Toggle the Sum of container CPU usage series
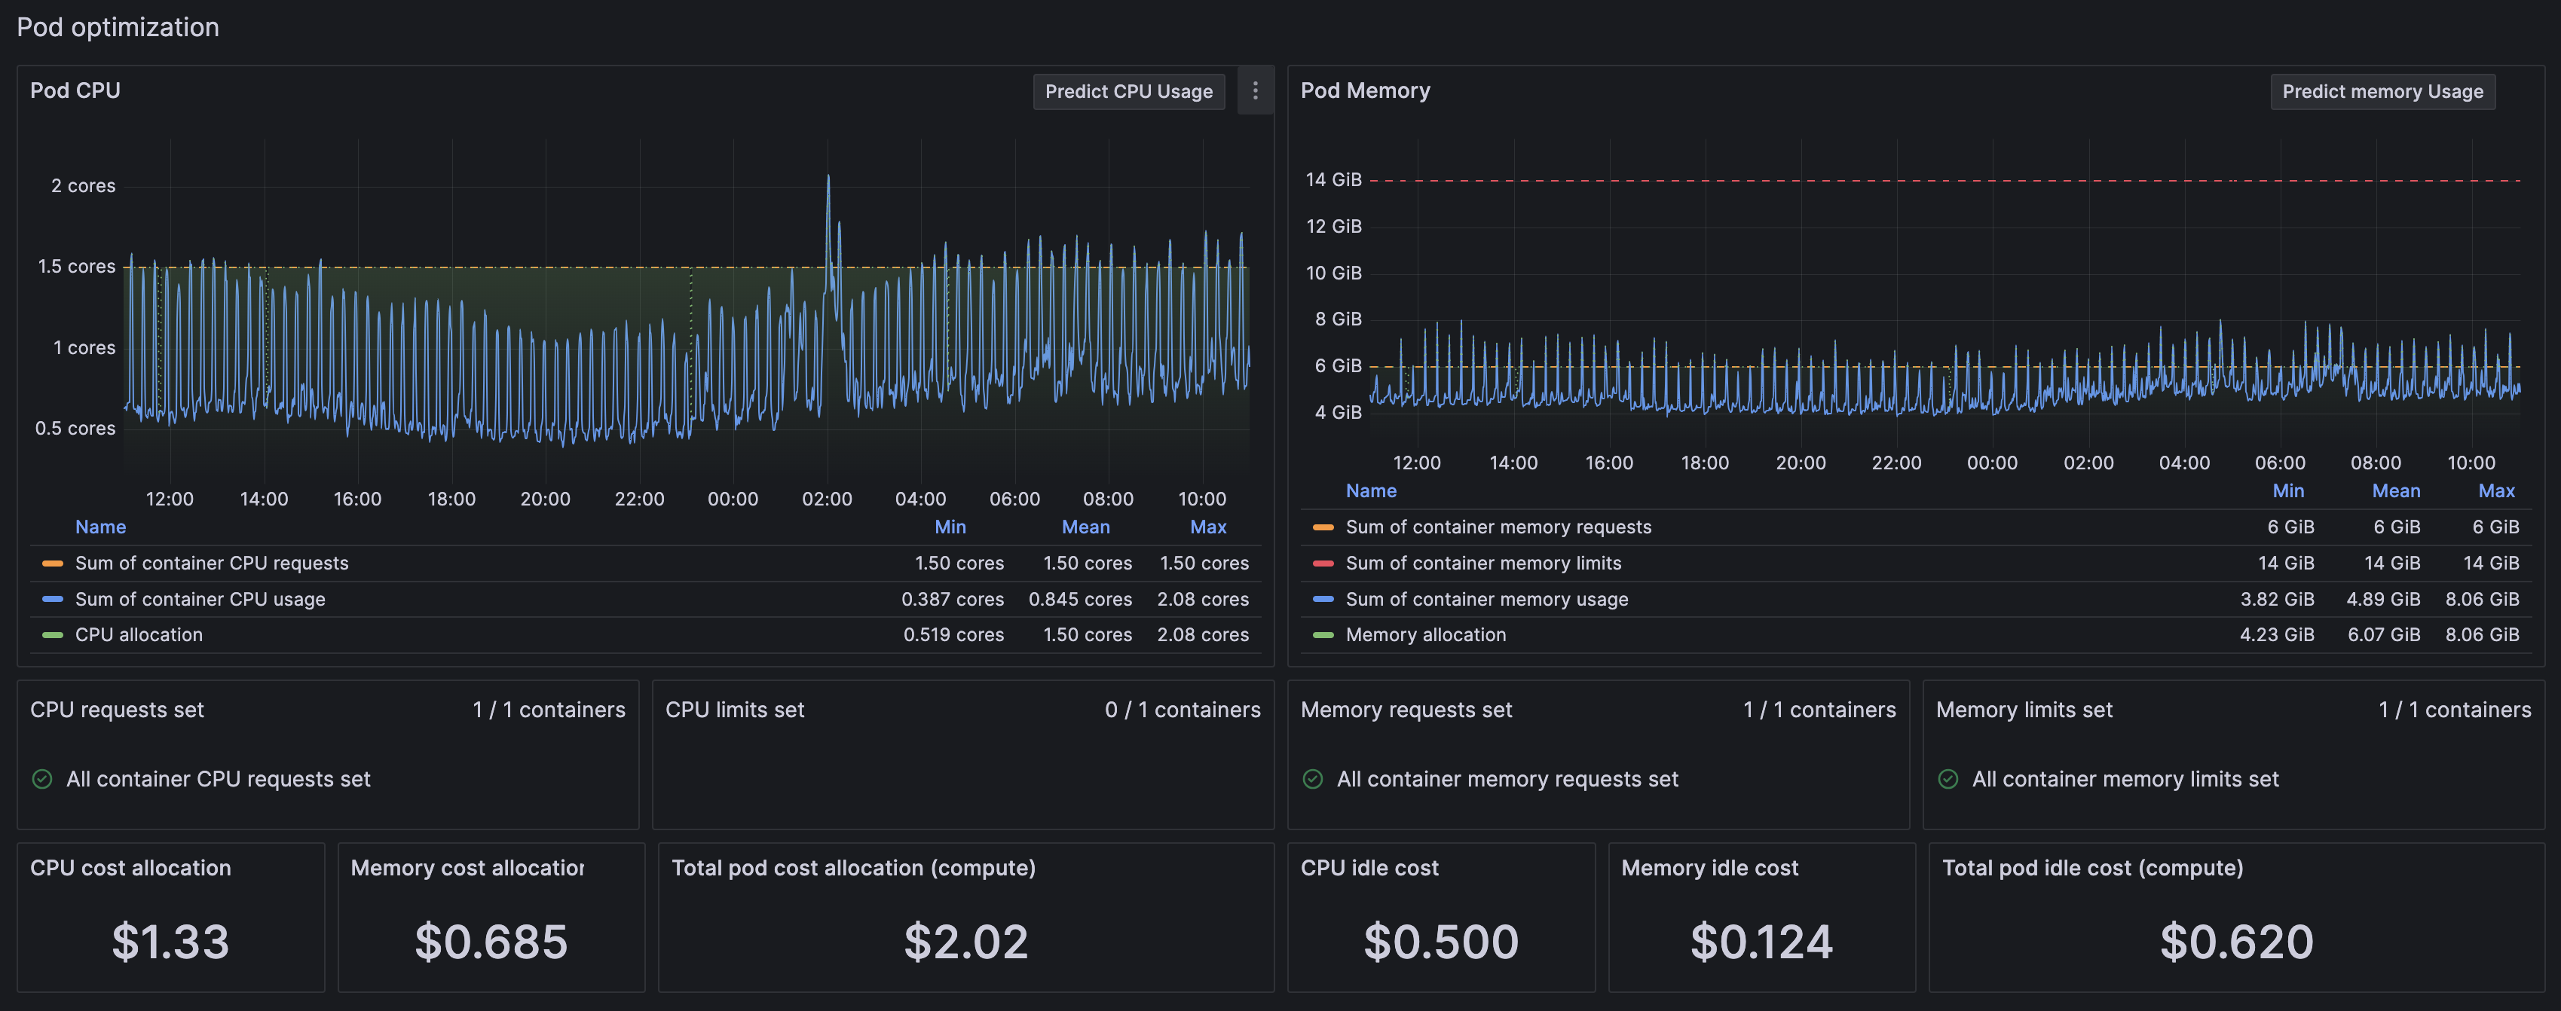The height and width of the screenshot is (1011, 2561). pyautogui.click(x=200, y=600)
